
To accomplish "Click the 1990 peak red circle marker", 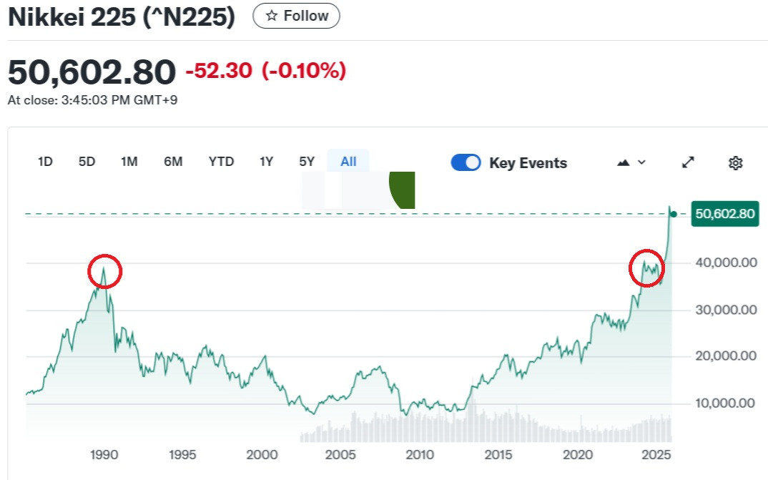I will click(105, 271).
